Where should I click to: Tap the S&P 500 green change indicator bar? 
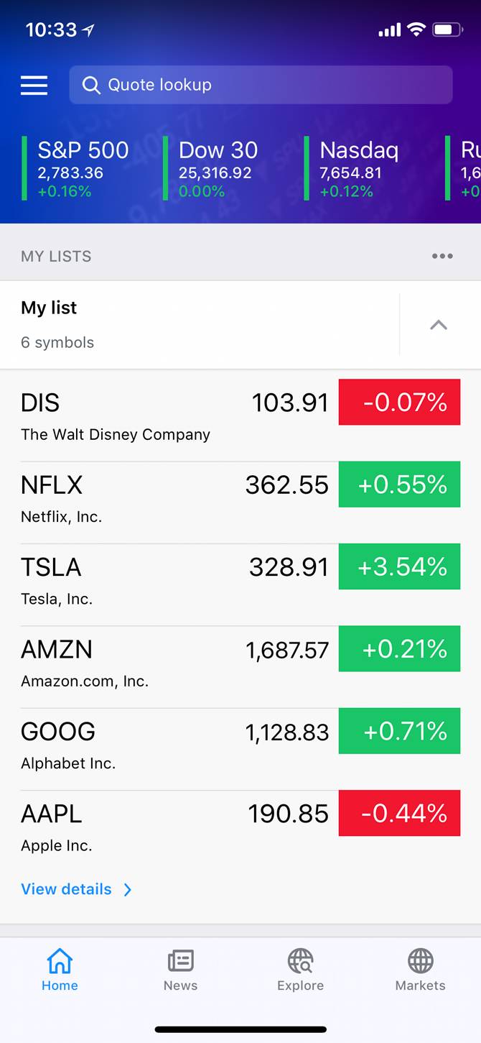coord(24,169)
